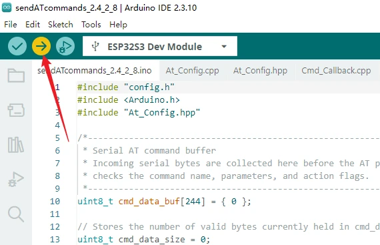Open the File menu
Image resolution: width=380 pixels, height=245 pixels.
pos(11,24)
